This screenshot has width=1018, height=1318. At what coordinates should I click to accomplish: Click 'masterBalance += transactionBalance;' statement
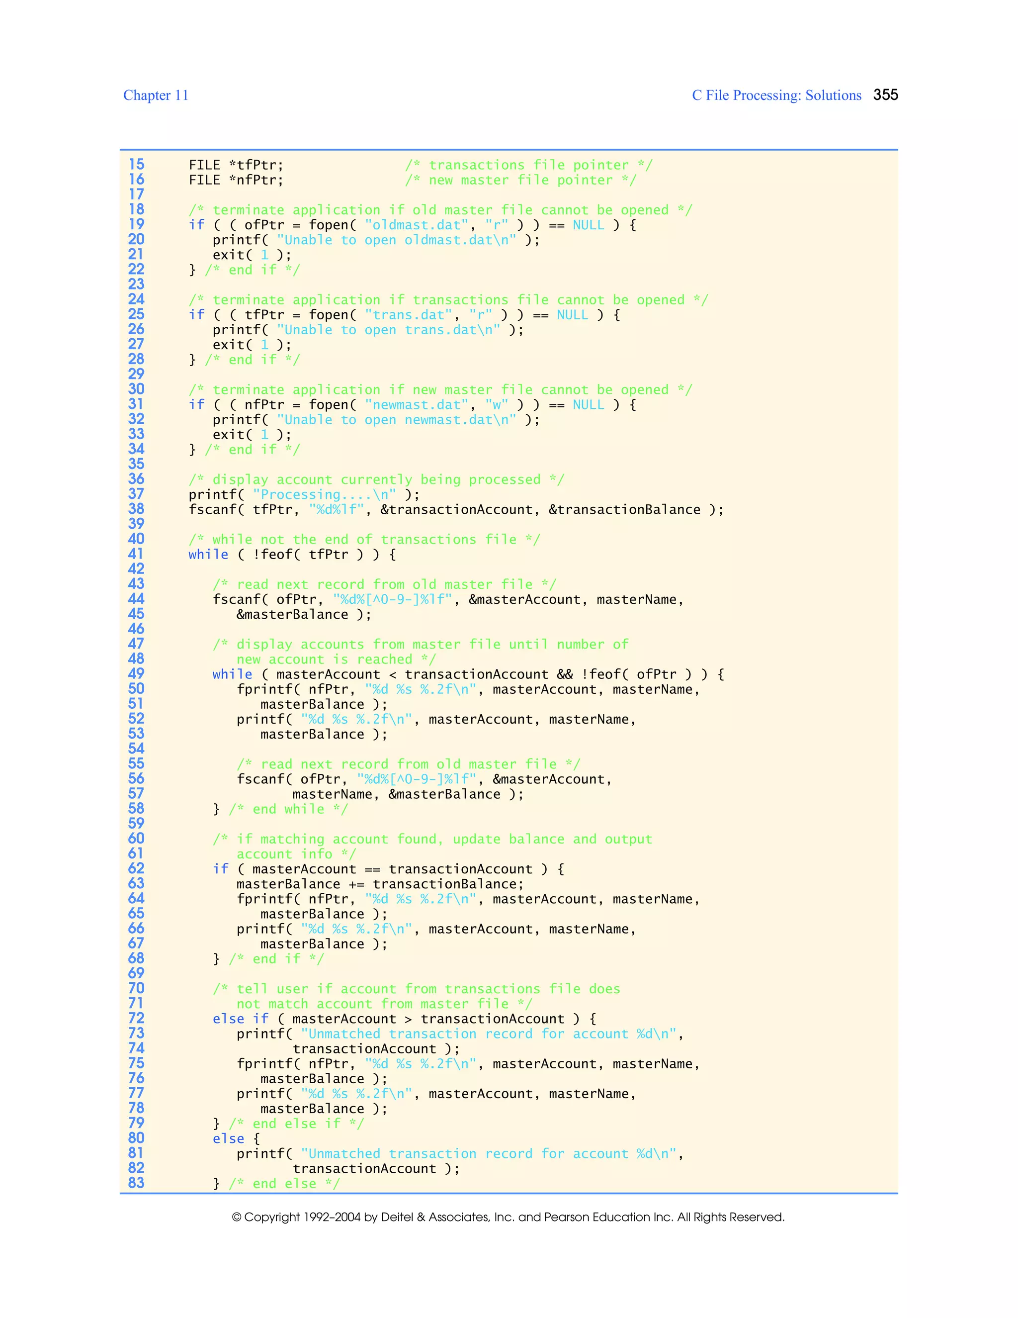click(380, 884)
